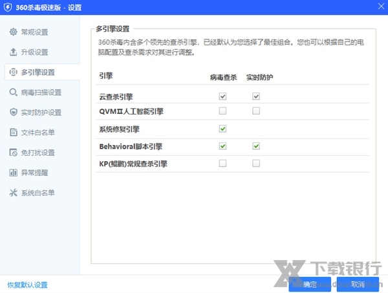The width and height of the screenshot is (388, 293).
Task: Go to 病毒扫描设置 page
Action: (42, 92)
